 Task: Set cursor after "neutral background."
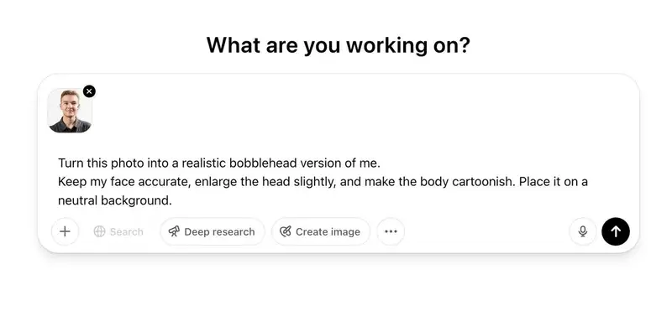pos(173,200)
